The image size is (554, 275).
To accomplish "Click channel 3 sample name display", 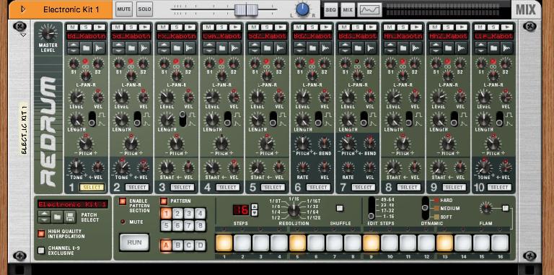I will [176, 36].
